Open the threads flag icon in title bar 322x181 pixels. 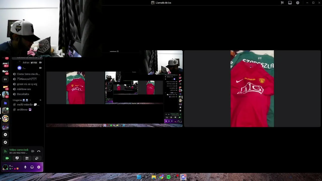(282, 3)
